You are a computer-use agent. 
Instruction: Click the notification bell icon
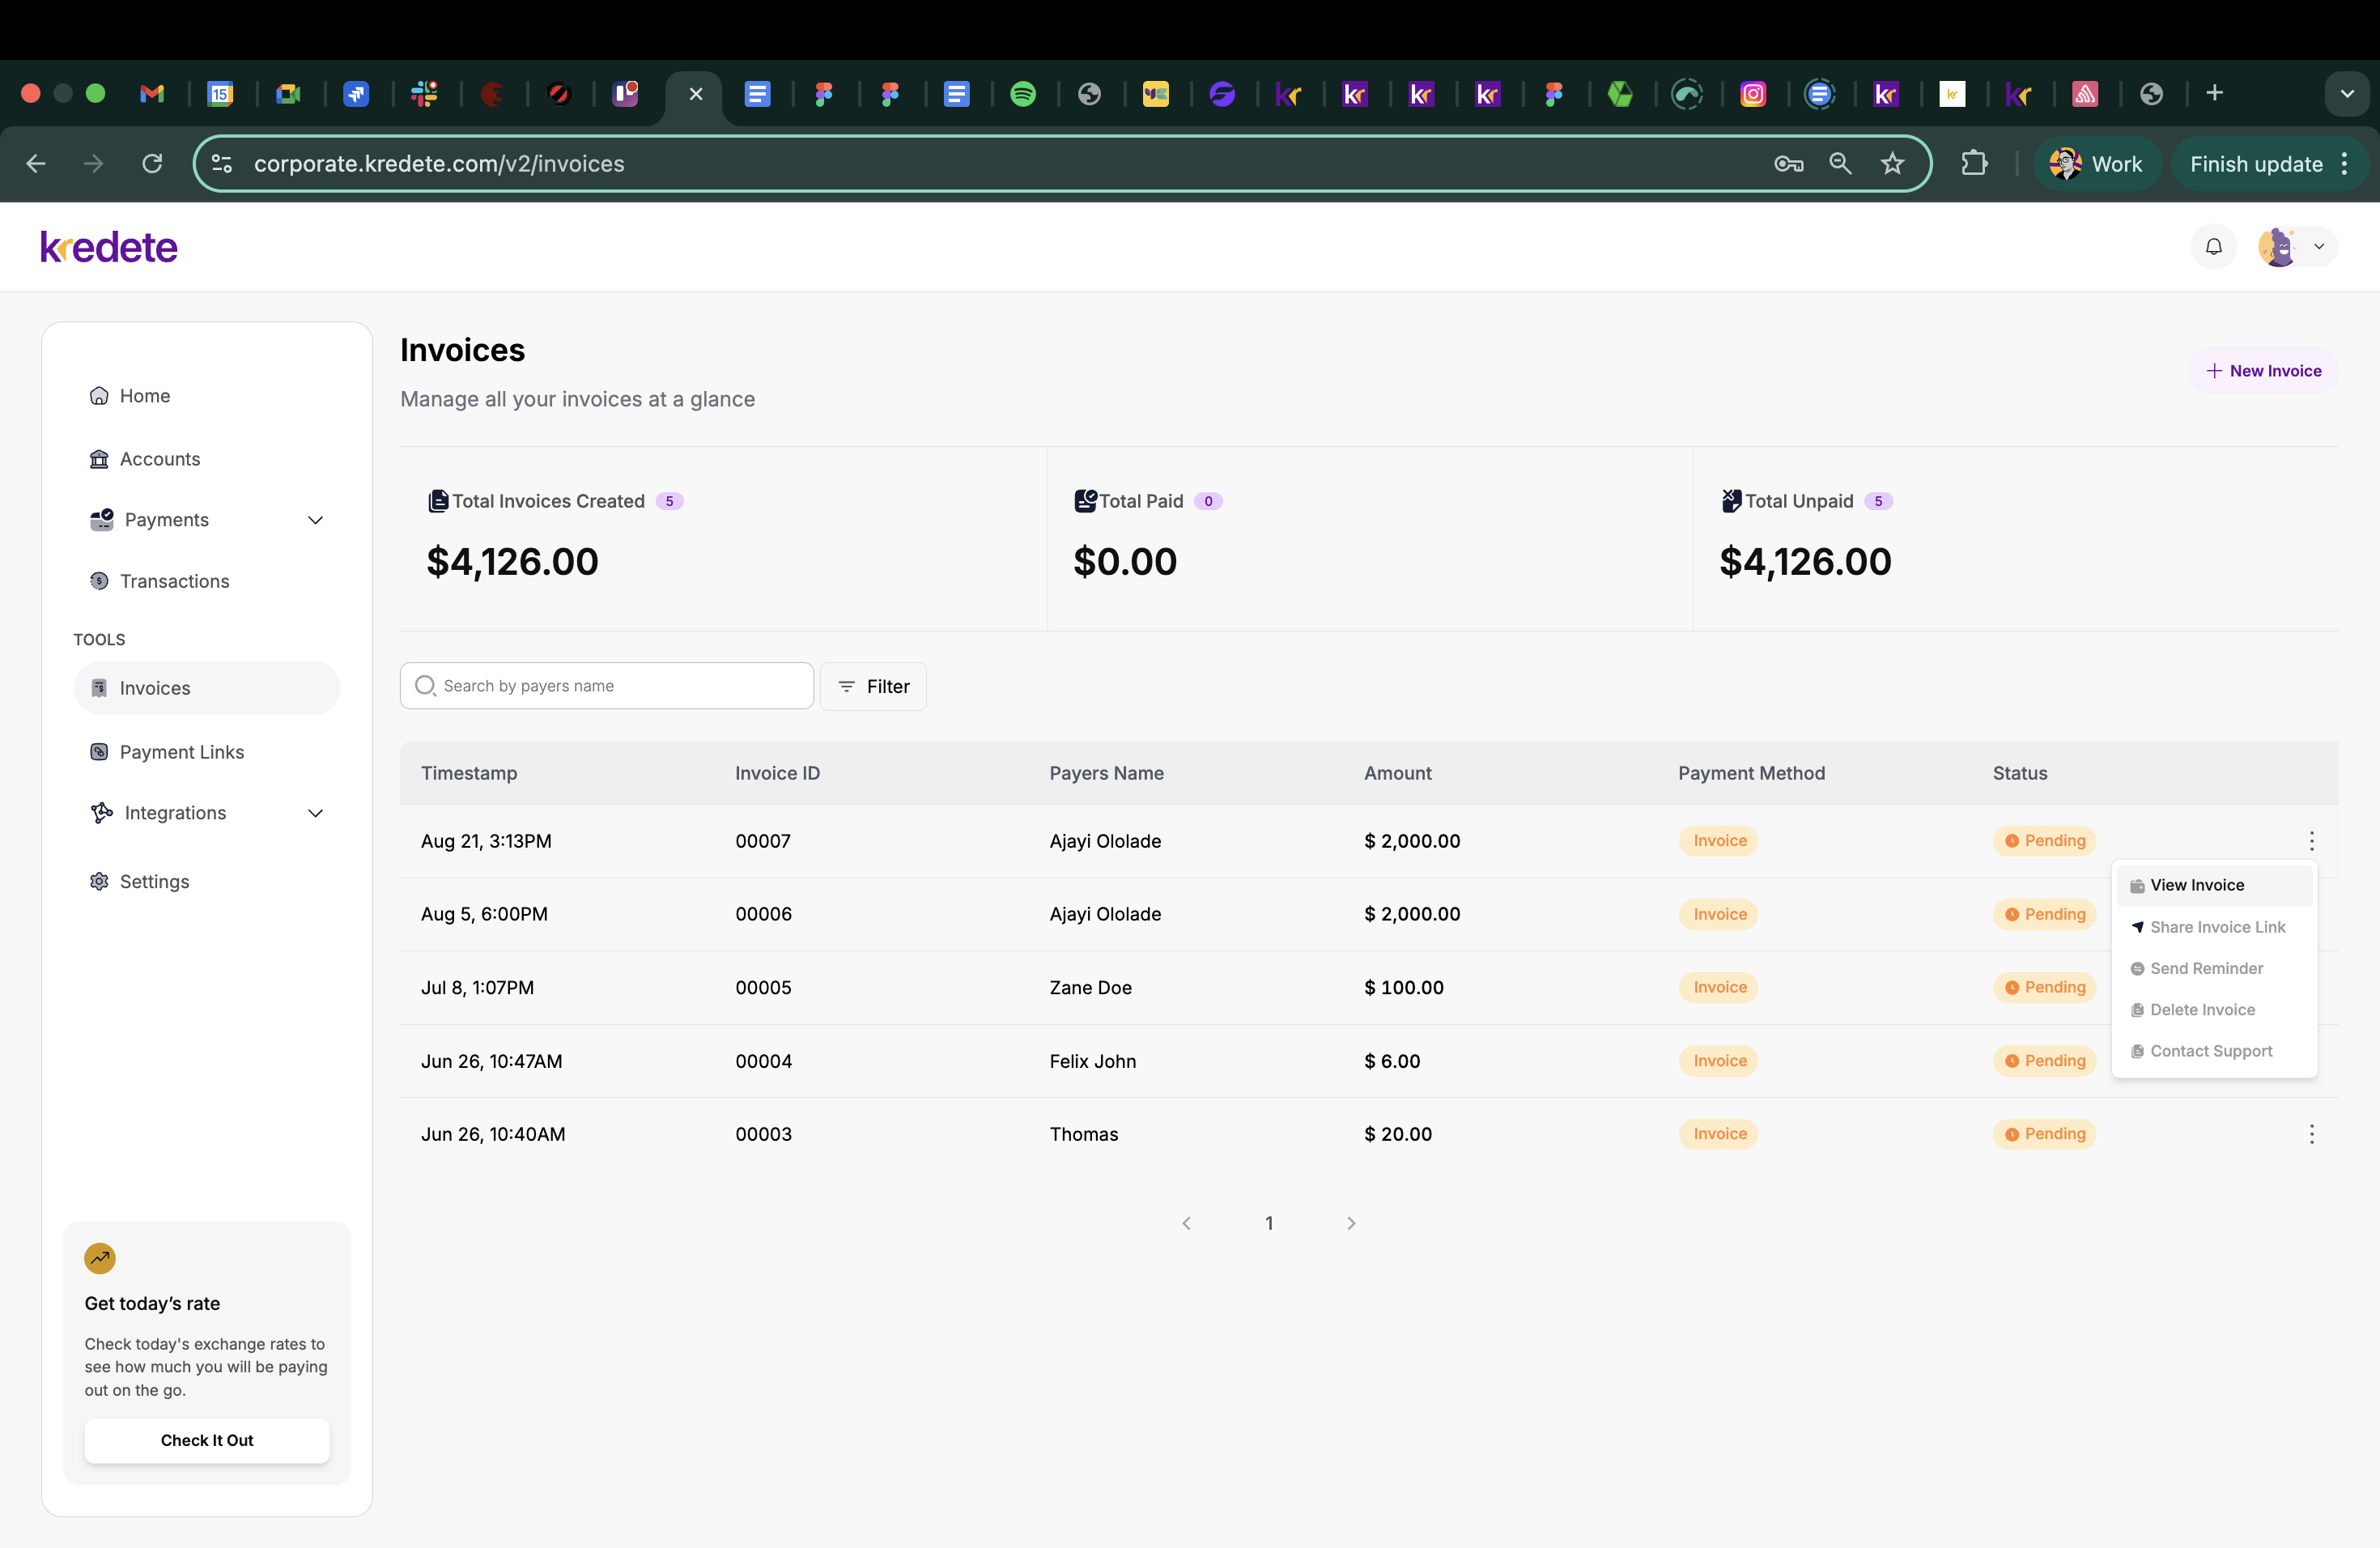pos(2213,246)
